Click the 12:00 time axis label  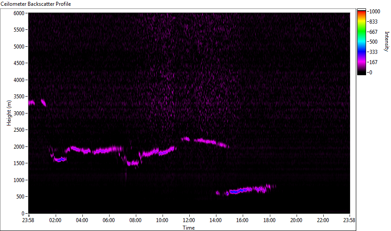click(189, 220)
